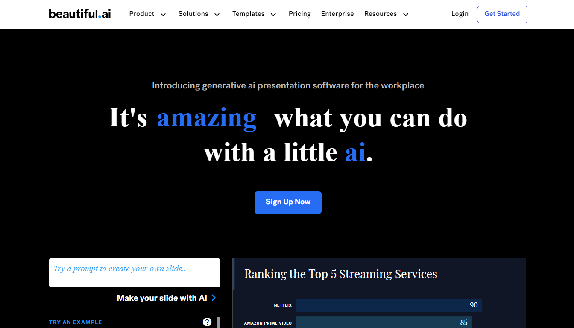574x328 pixels.
Task: Select the Netflix bar in the chart
Action: point(389,305)
